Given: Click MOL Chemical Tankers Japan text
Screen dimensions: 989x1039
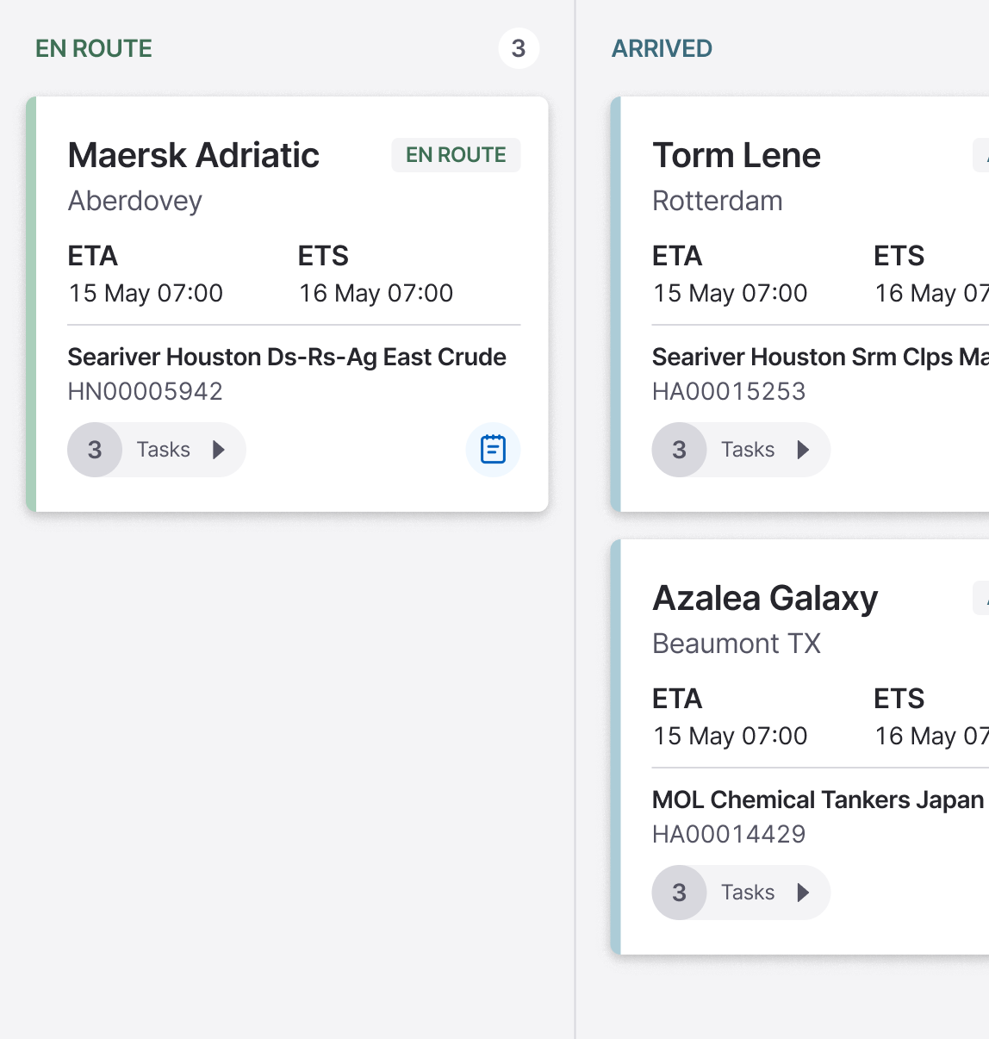Looking at the screenshot, I should (818, 800).
